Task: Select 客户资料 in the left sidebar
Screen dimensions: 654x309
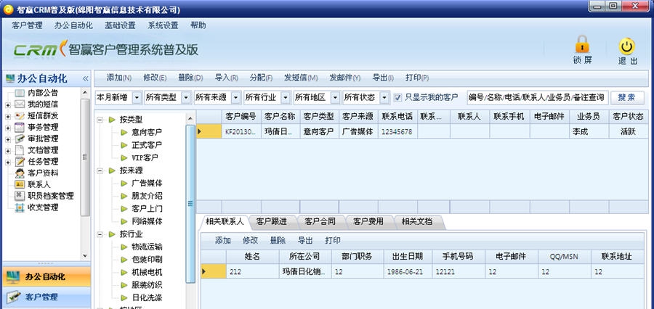Action: point(42,173)
